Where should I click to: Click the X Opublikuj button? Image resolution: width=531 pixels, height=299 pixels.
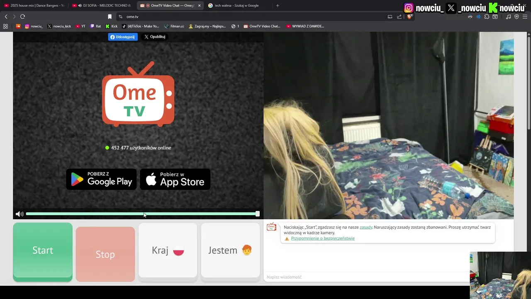pos(155,37)
